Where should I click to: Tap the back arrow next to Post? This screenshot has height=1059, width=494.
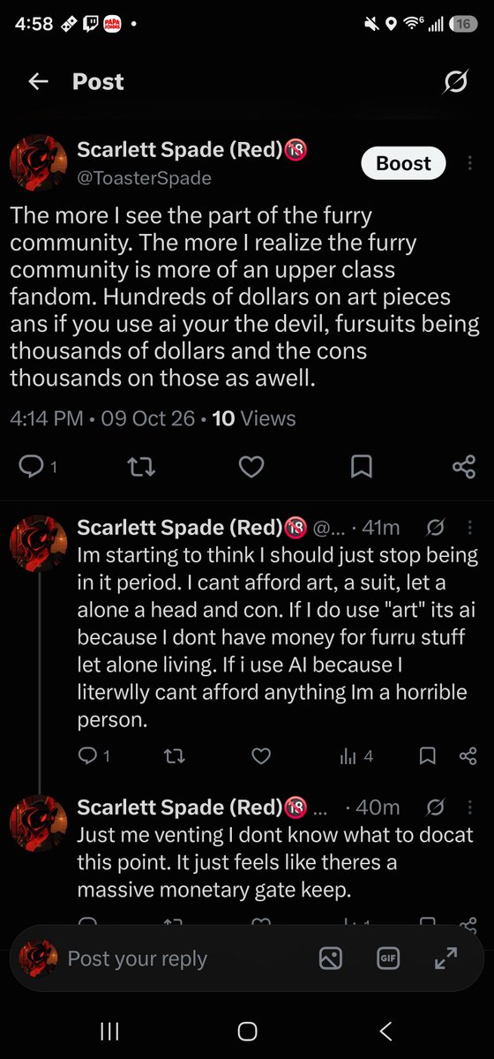(x=37, y=81)
